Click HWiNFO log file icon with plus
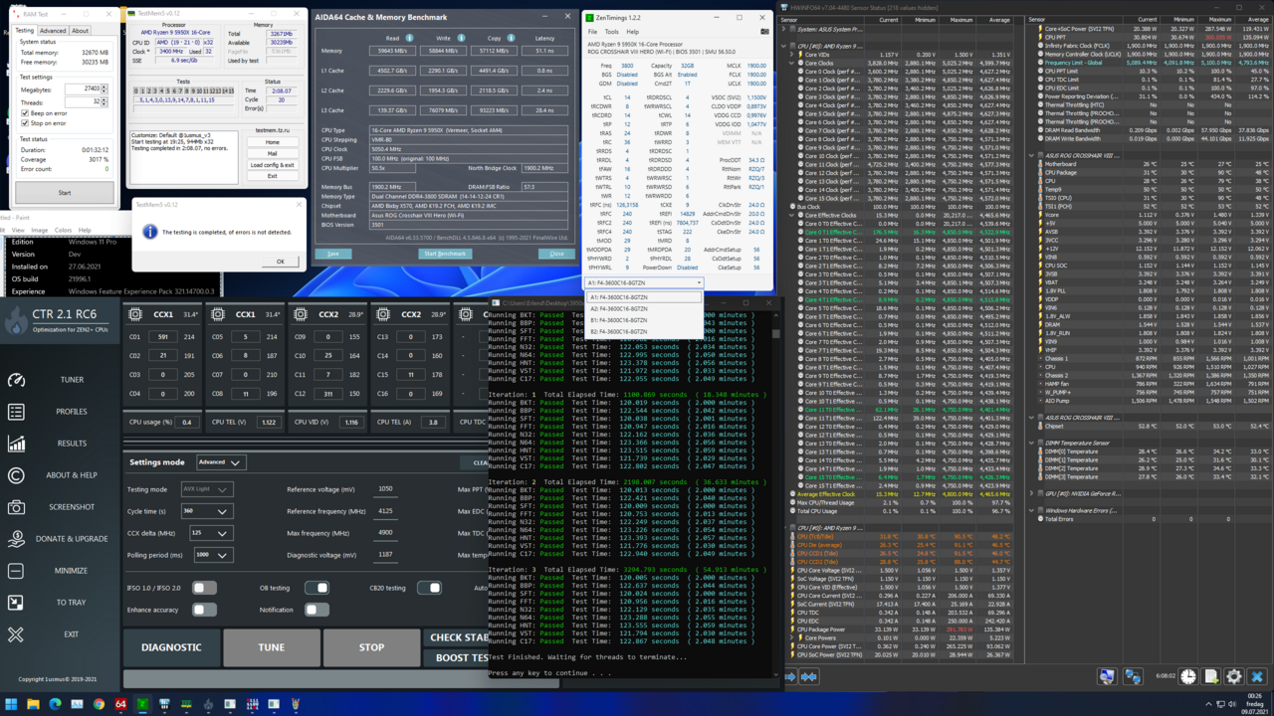The height and width of the screenshot is (716, 1274). 1211,676
